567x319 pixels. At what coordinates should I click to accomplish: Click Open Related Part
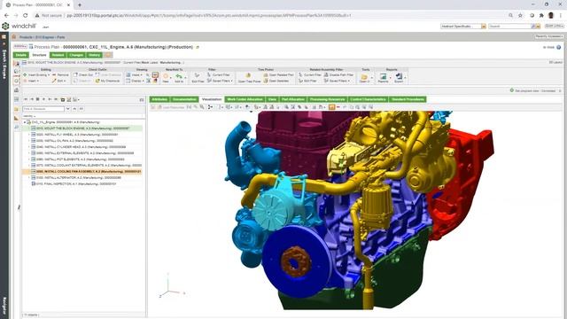278,74
